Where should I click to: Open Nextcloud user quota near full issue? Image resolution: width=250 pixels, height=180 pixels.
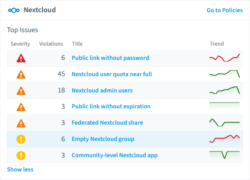pyautogui.click(x=112, y=74)
